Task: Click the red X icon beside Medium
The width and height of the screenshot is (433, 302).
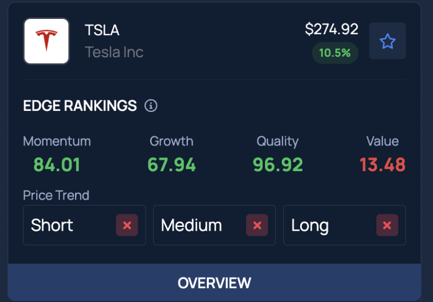Action: tap(257, 225)
